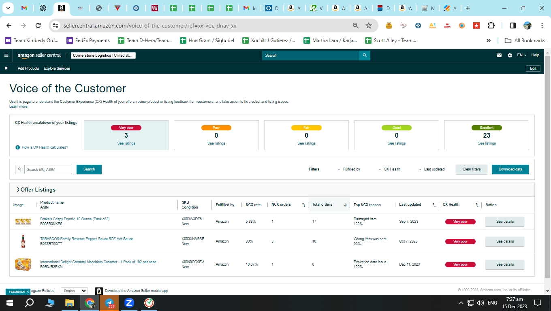See listings under Excellent

click(x=487, y=143)
